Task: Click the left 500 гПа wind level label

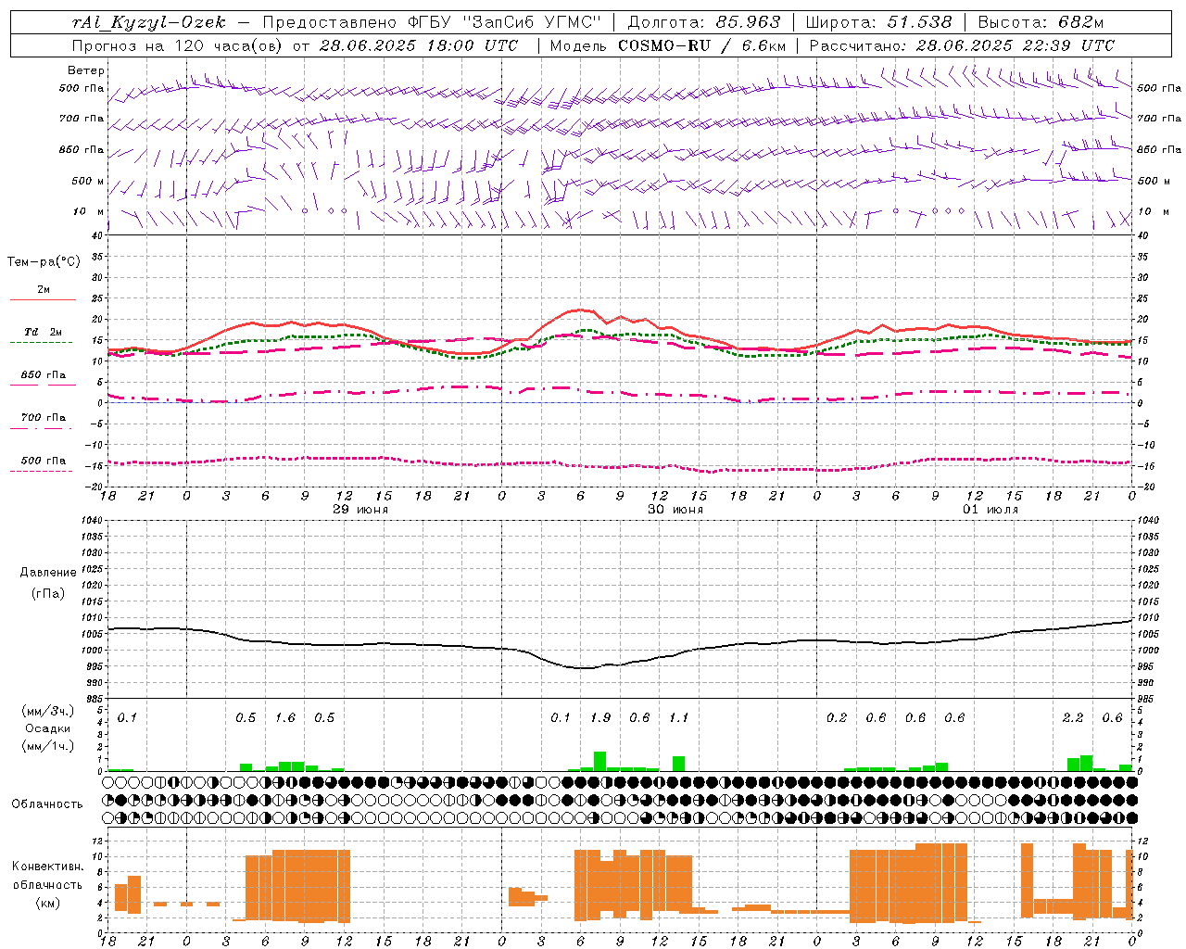Action: (x=82, y=88)
